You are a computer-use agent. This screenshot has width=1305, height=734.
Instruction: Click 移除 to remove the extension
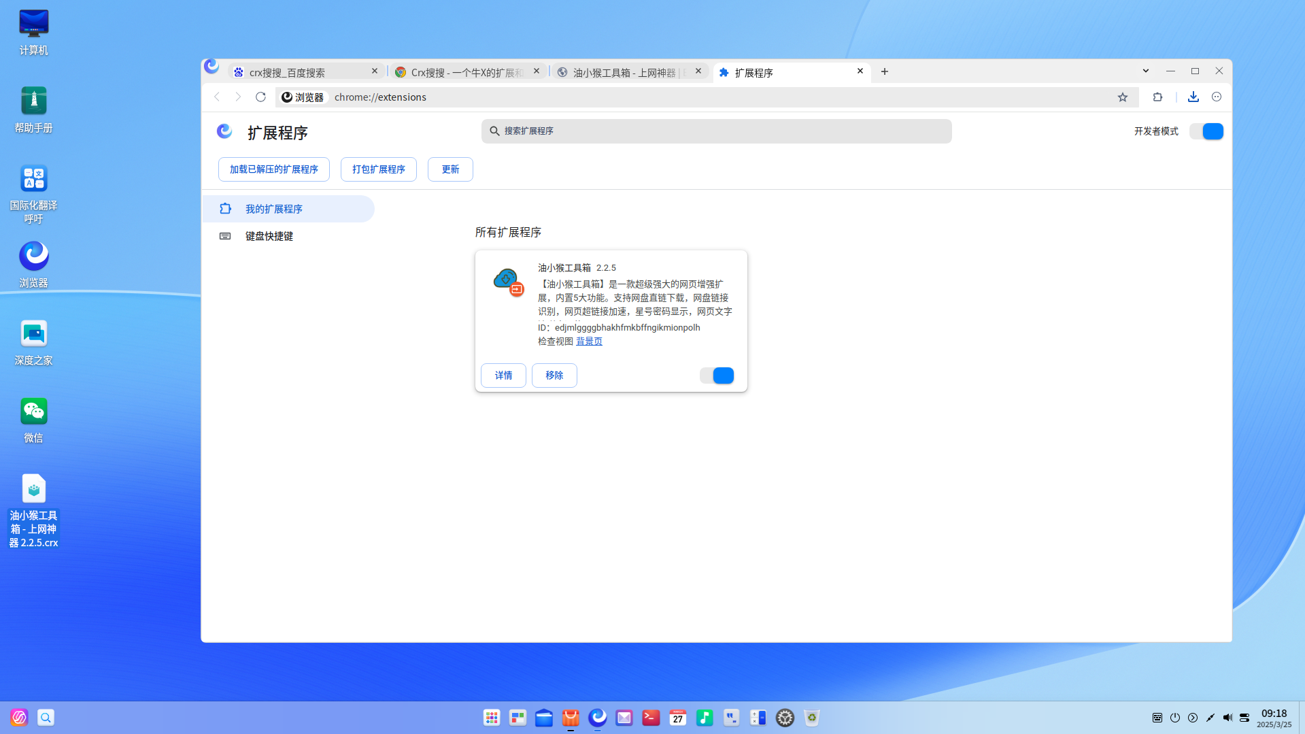[554, 376]
